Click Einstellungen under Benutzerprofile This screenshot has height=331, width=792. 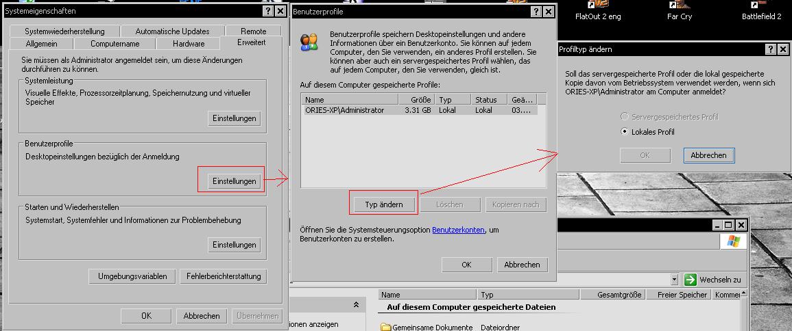click(235, 181)
